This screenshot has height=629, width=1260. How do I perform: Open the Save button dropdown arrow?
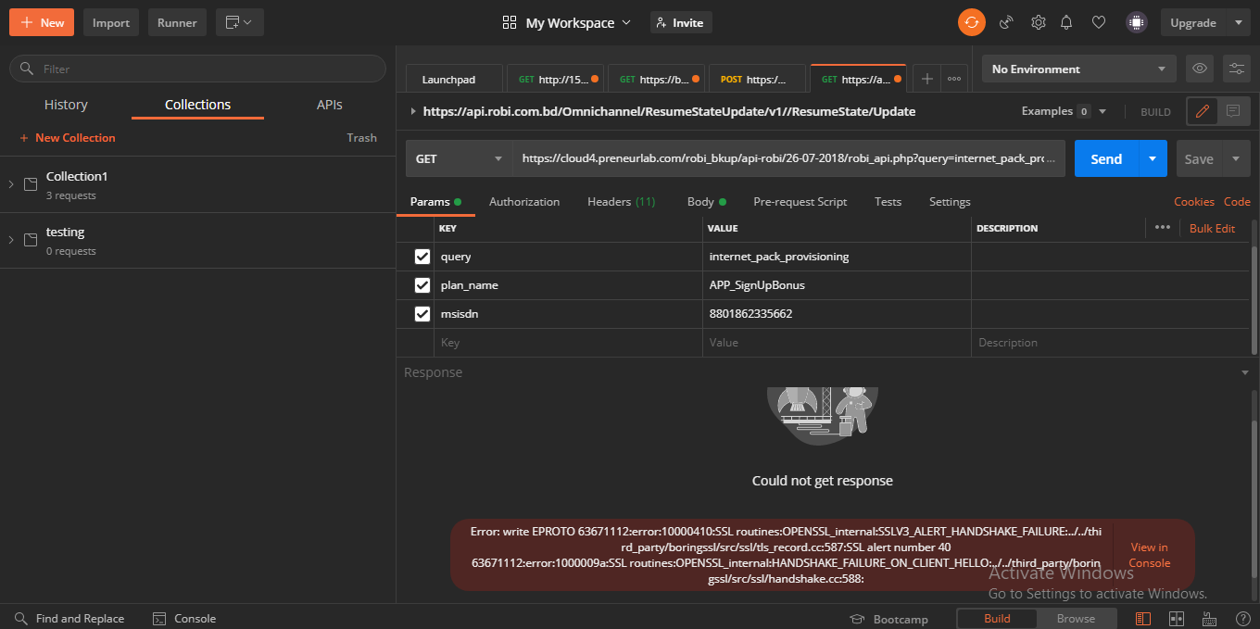(1235, 158)
